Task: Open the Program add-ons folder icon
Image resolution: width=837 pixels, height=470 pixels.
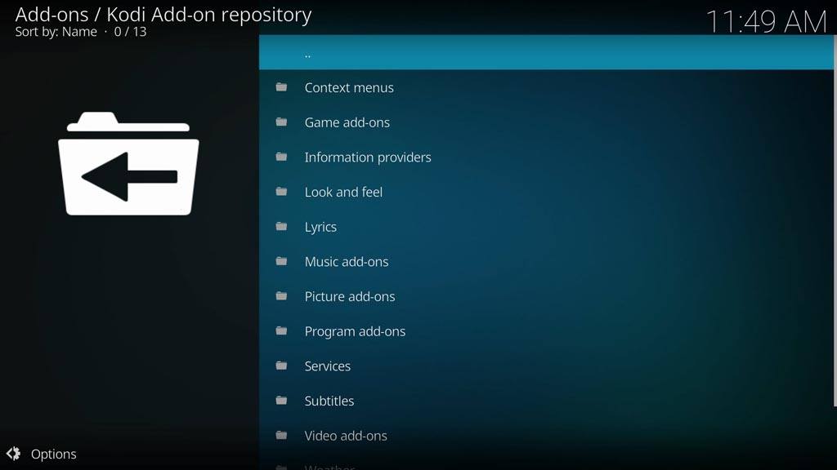Action: (x=281, y=331)
